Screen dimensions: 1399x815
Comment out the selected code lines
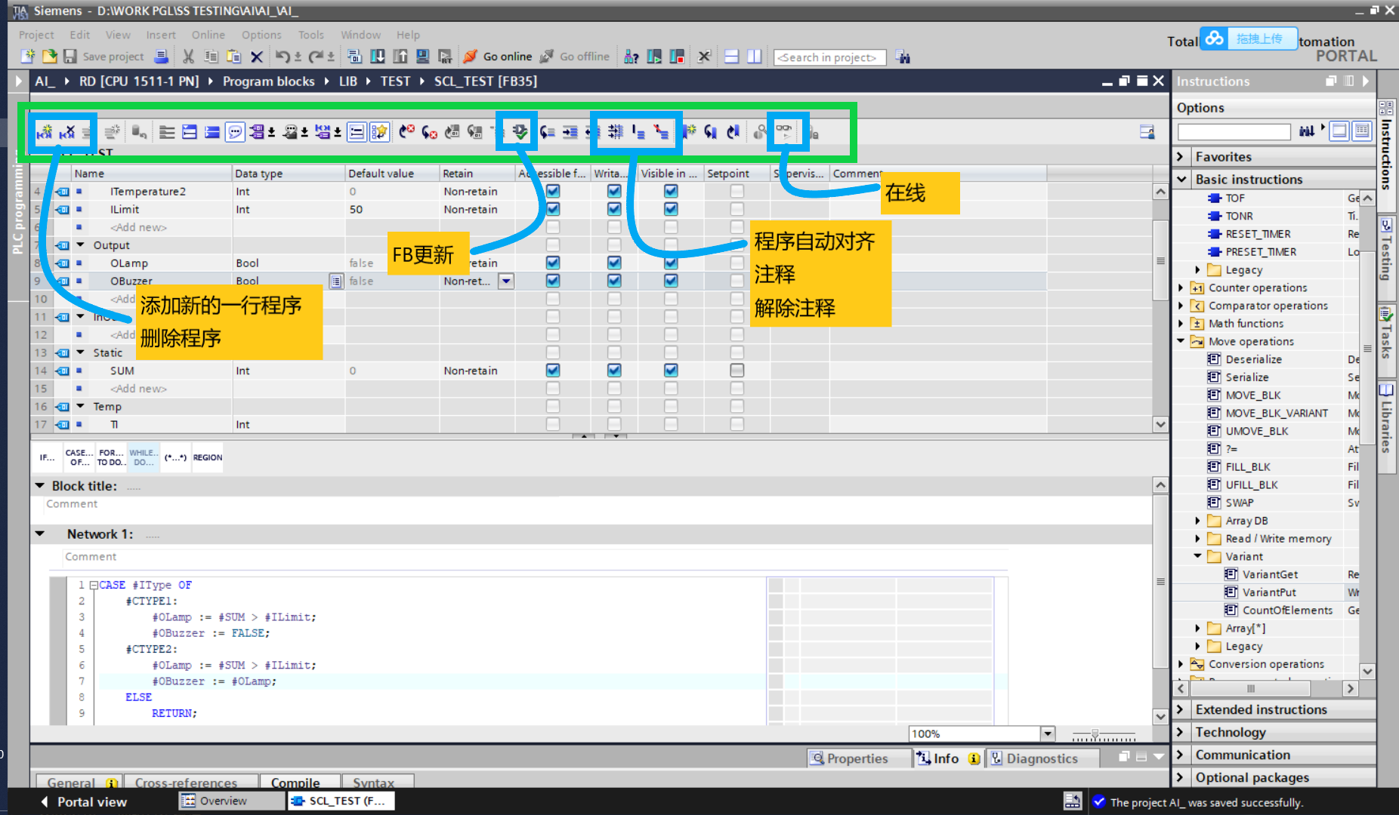pyautogui.click(x=638, y=132)
